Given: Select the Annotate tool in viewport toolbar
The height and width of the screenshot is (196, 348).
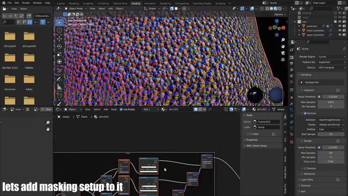Looking at the screenshot, I should tap(59, 79).
